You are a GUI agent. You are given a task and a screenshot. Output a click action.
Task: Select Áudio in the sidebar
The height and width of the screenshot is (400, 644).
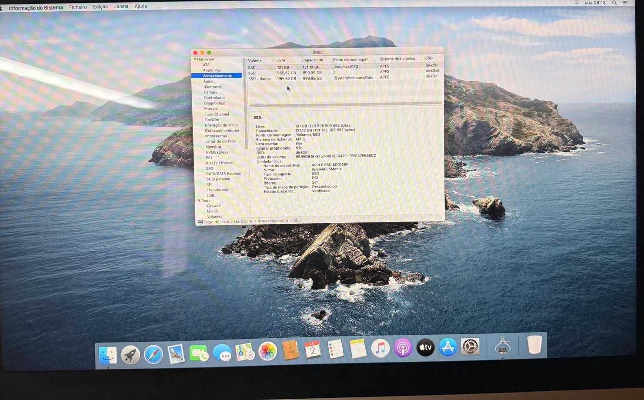click(x=208, y=81)
